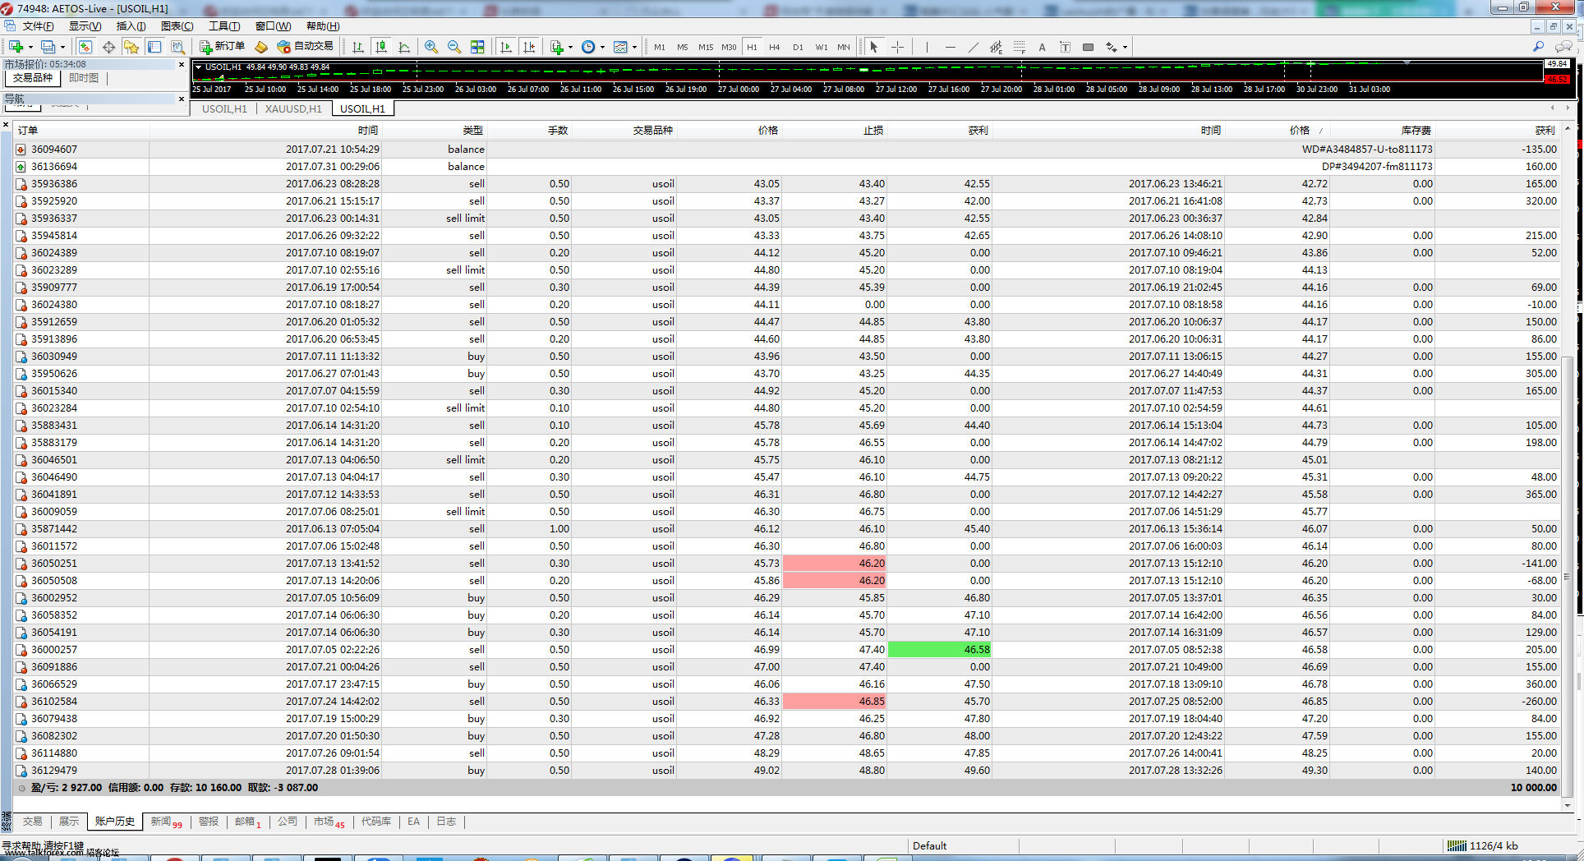Select the Trendline drawing tool
Screen dimensions: 1584x861
[x=973, y=47]
